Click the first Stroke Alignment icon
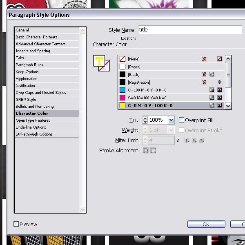 [x=146, y=150]
